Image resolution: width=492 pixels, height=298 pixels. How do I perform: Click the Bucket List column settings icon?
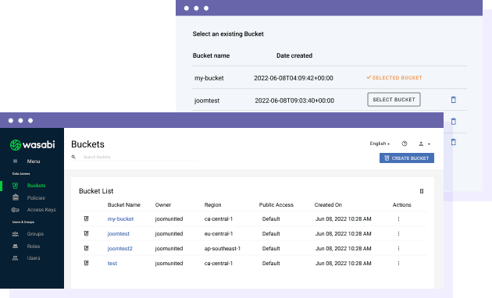coord(422,191)
